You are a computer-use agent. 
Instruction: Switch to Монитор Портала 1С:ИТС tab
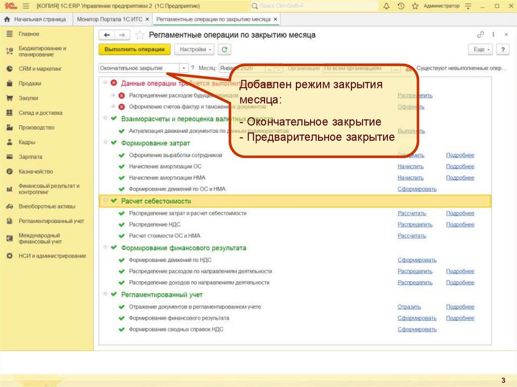click(110, 19)
